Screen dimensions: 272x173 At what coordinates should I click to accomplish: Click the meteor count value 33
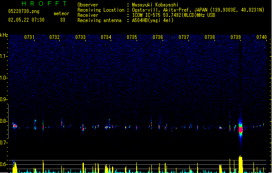[63, 20]
